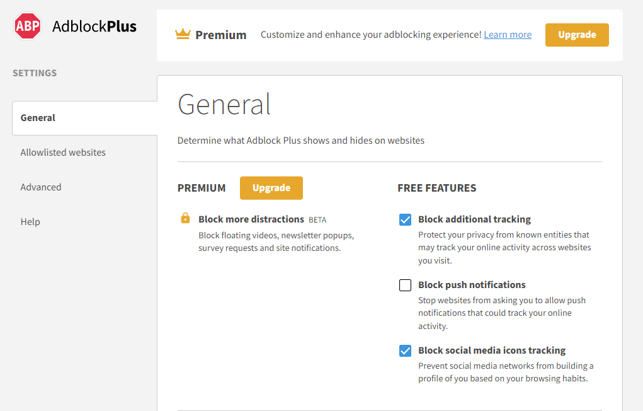Click the Block push notifications label

(x=472, y=285)
